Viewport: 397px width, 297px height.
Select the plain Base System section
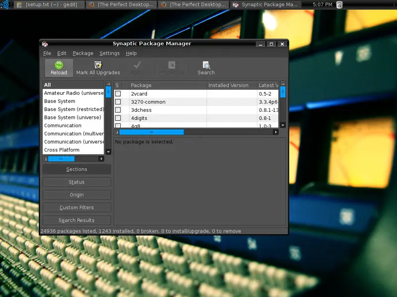(x=73, y=101)
